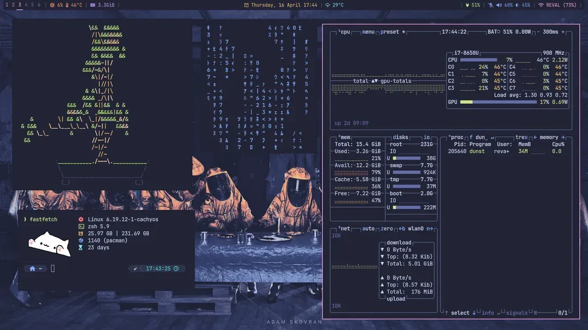Click the date text Thursday, 16 April
Viewport: 588px width, 330px height.
coord(275,5)
